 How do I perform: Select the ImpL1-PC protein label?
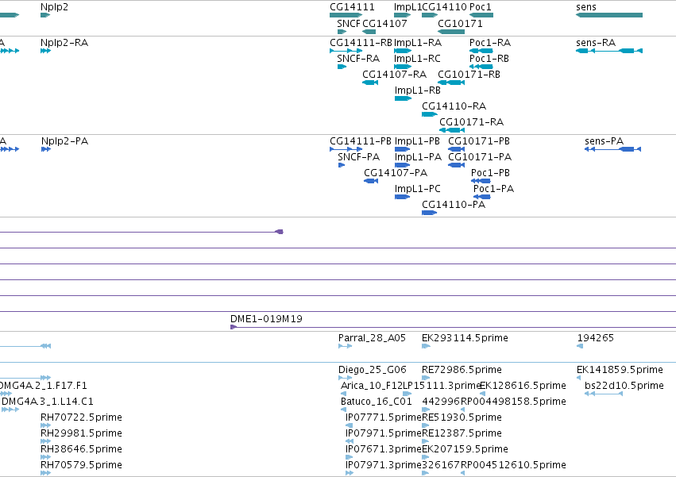coord(418,189)
